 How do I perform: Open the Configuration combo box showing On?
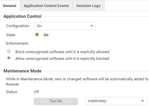(65, 26)
